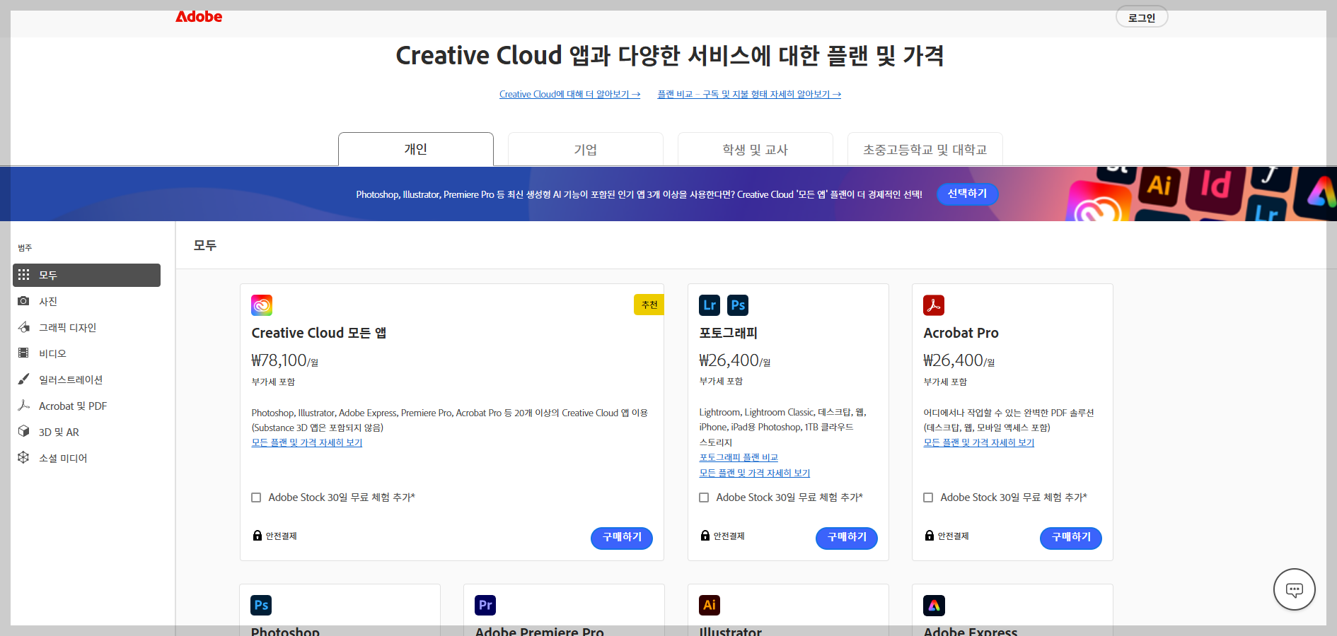Switch to the 기업 tab
Viewport: 1337px width, 636px height.
click(x=586, y=149)
